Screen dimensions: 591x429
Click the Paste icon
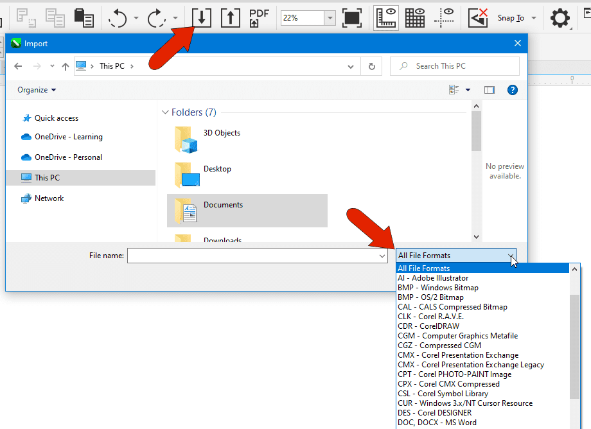click(x=85, y=17)
